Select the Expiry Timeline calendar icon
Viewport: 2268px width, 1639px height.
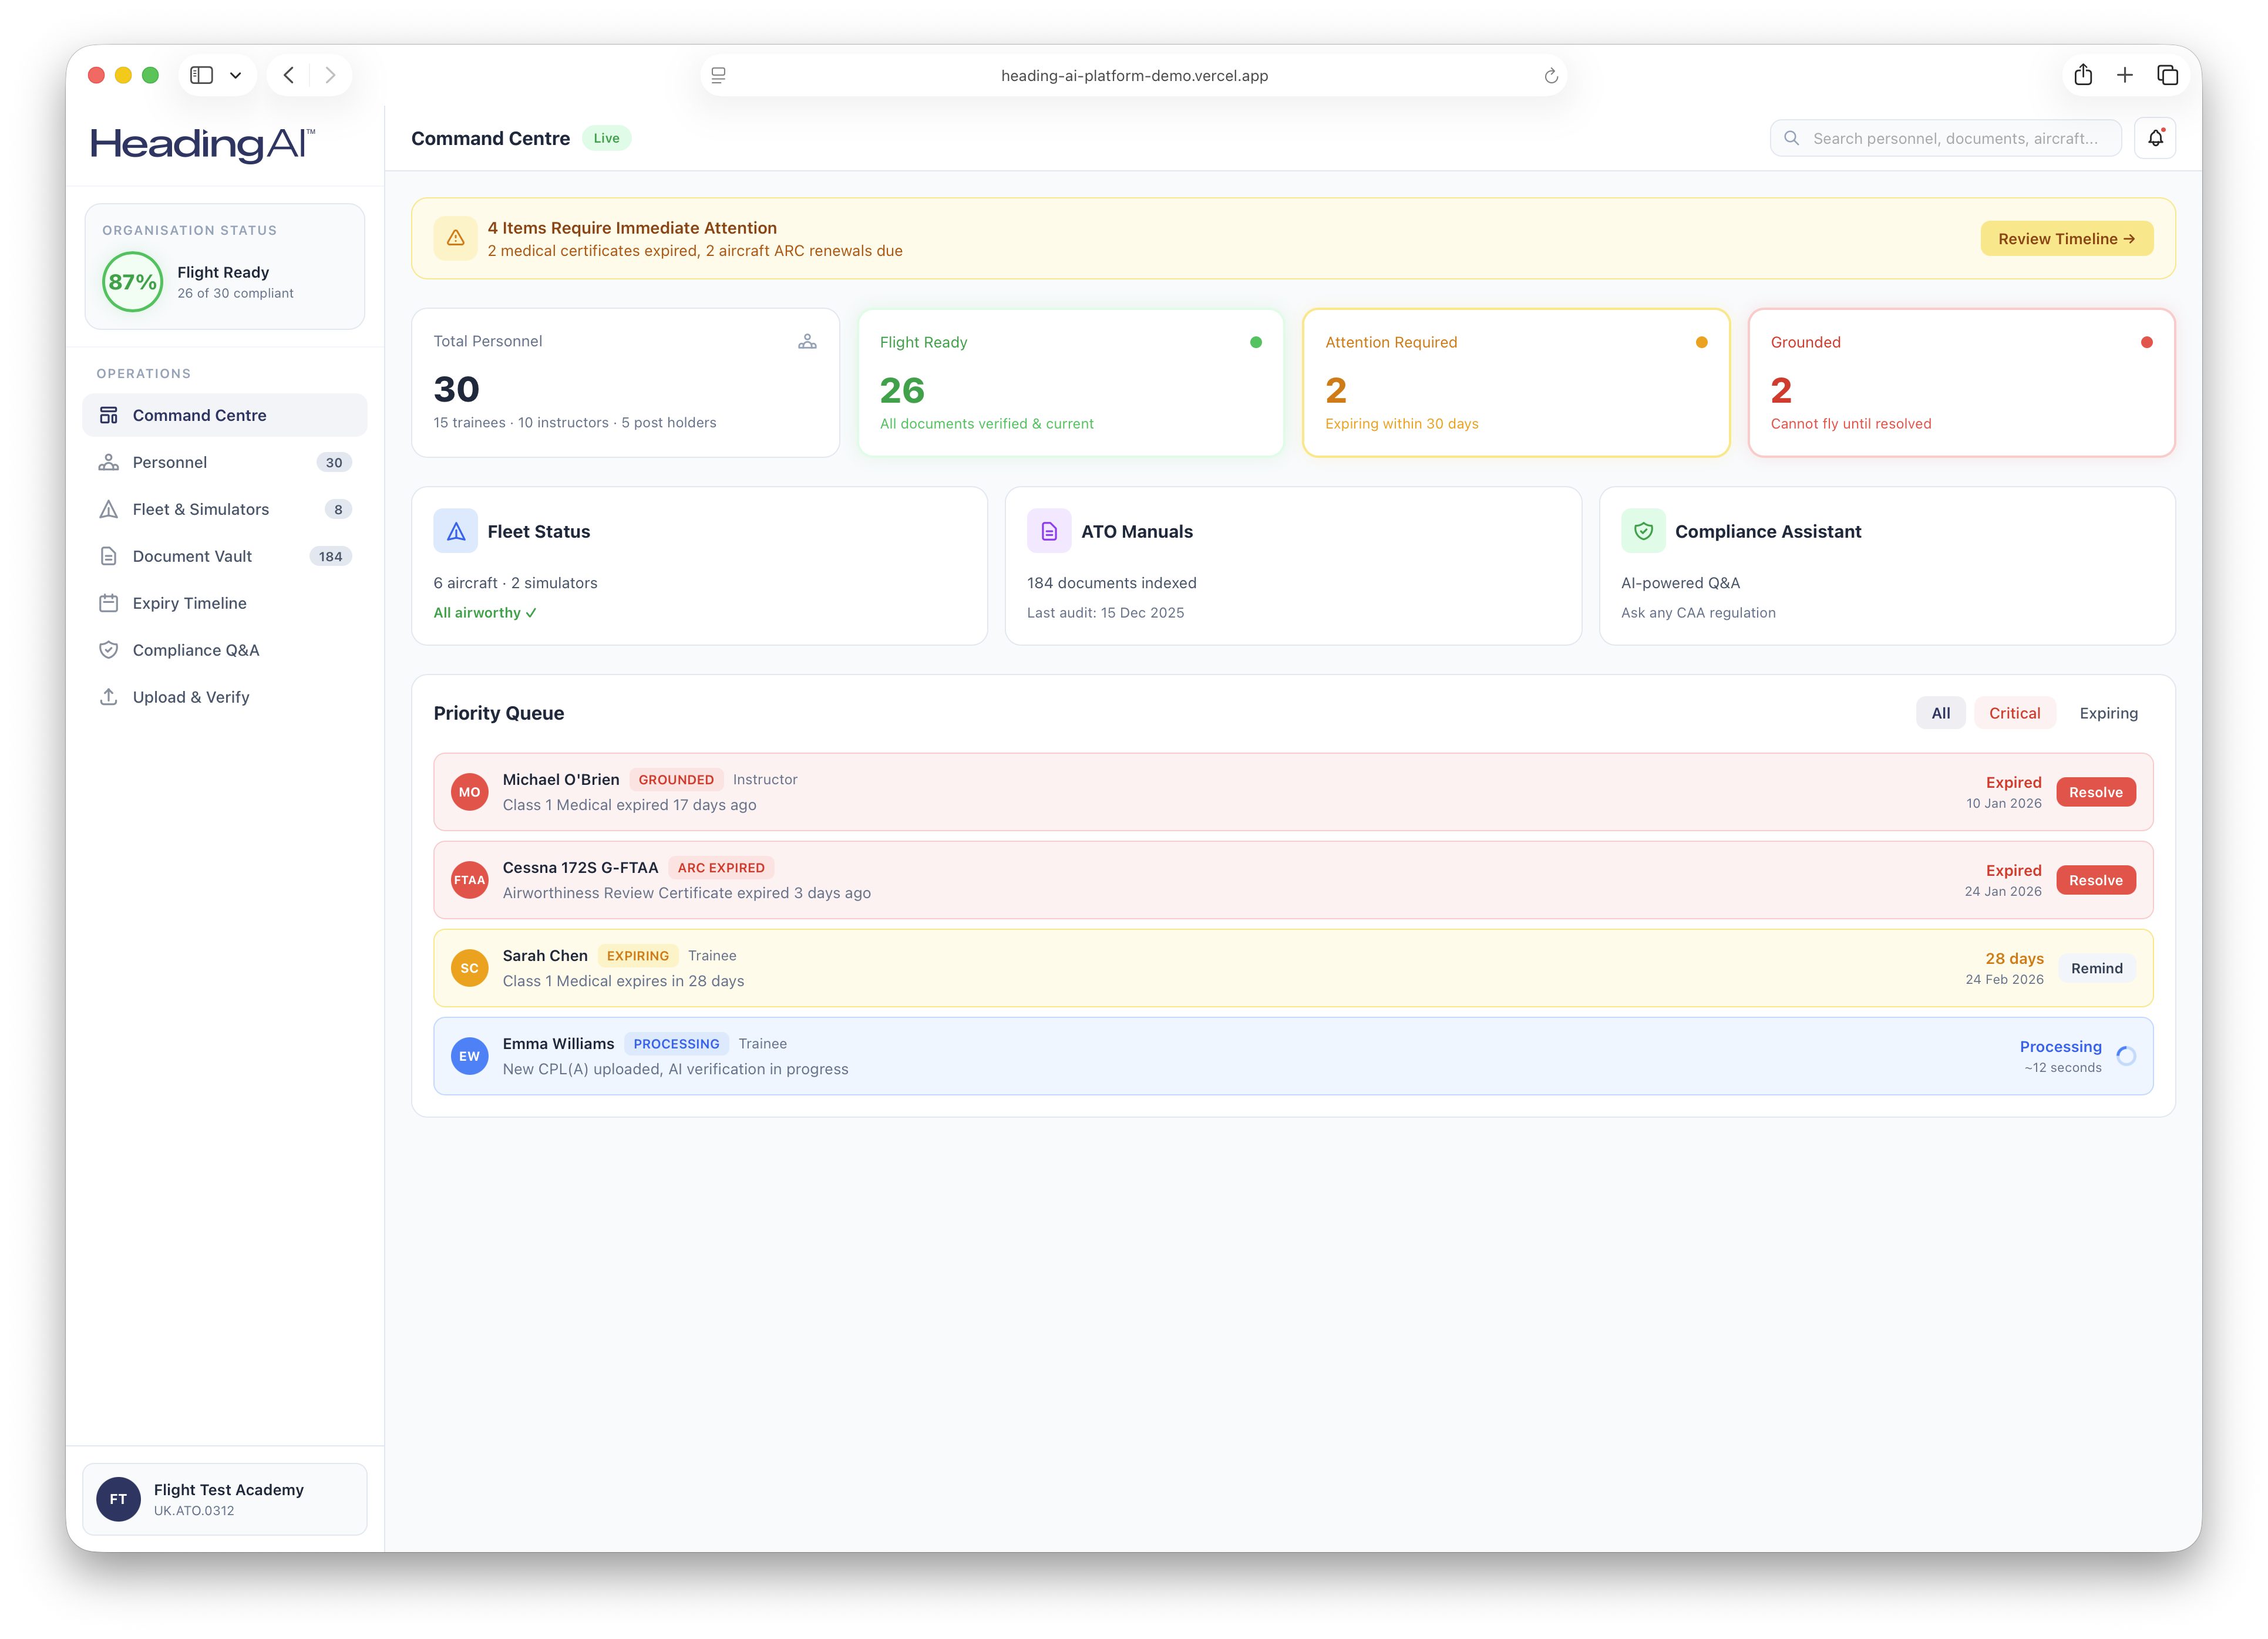[109, 603]
